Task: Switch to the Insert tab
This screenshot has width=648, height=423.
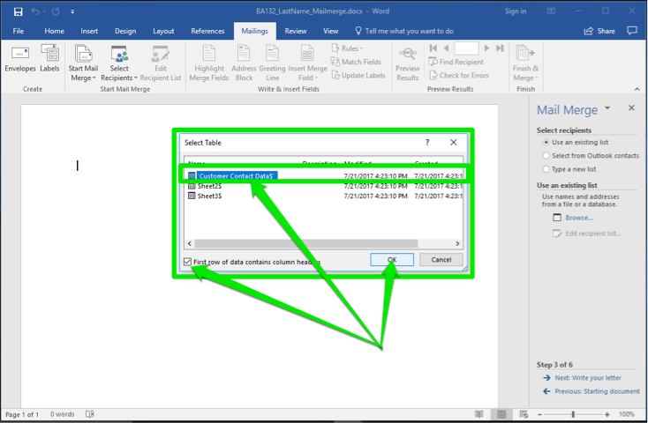Action: (x=89, y=31)
